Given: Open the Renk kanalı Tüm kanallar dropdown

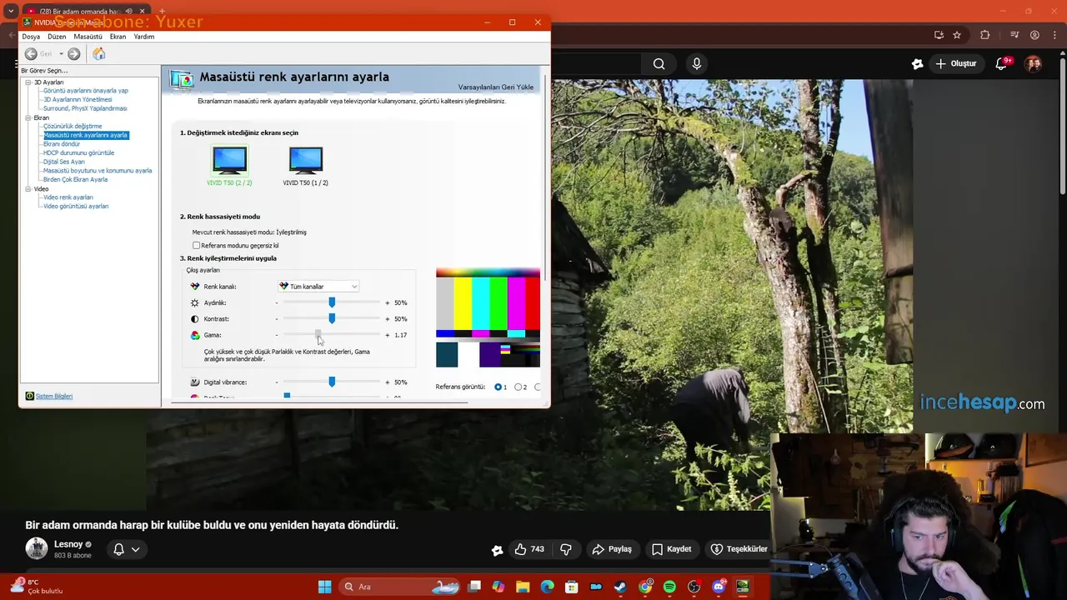Looking at the screenshot, I should point(318,287).
